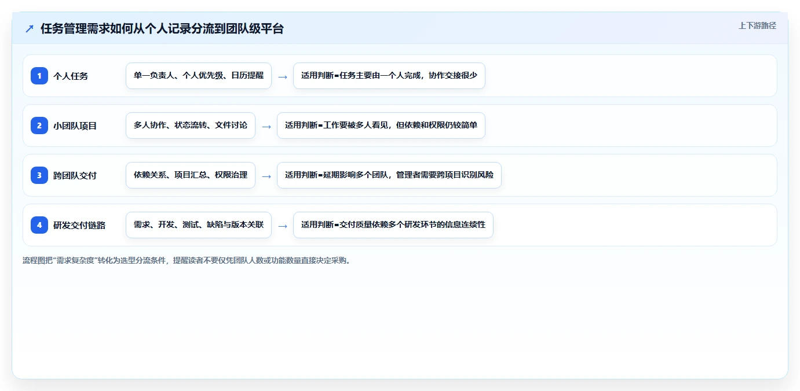Click the 需求、开发、测试、缺陷与版本关联 box
Image resolution: width=800 pixels, height=391 pixels.
tap(199, 225)
